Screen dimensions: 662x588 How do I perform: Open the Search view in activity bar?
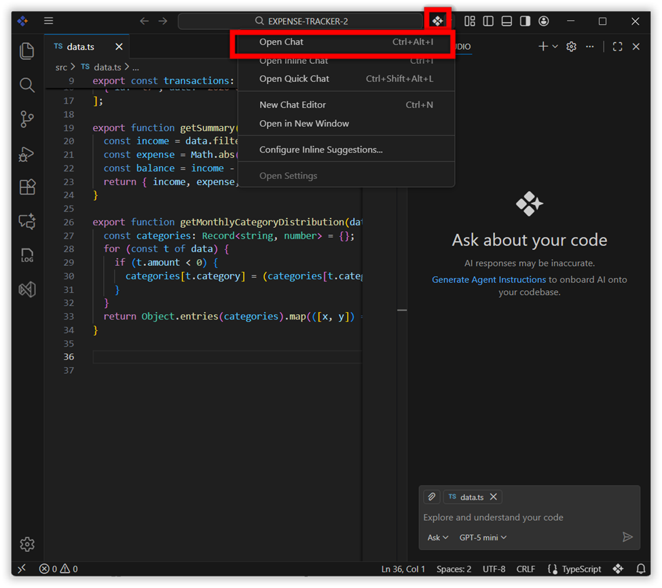pyautogui.click(x=27, y=85)
